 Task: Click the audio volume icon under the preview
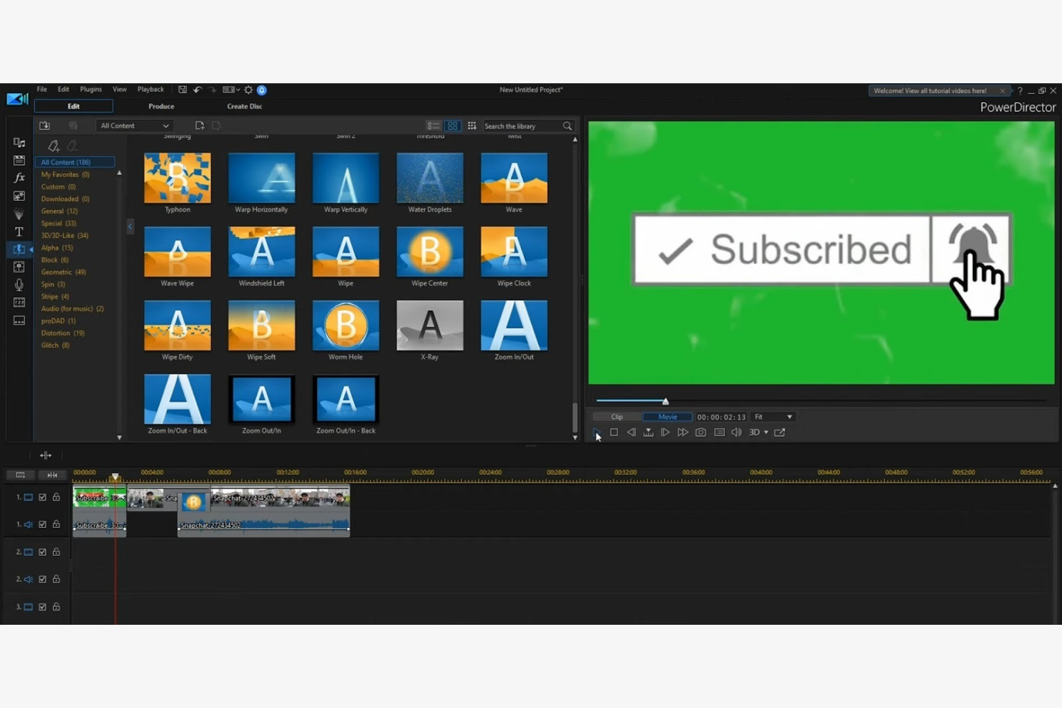(x=736, y=432)
